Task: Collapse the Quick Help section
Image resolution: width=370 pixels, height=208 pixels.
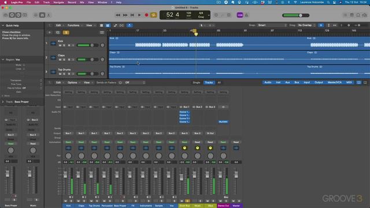Action: coord(3,25)
